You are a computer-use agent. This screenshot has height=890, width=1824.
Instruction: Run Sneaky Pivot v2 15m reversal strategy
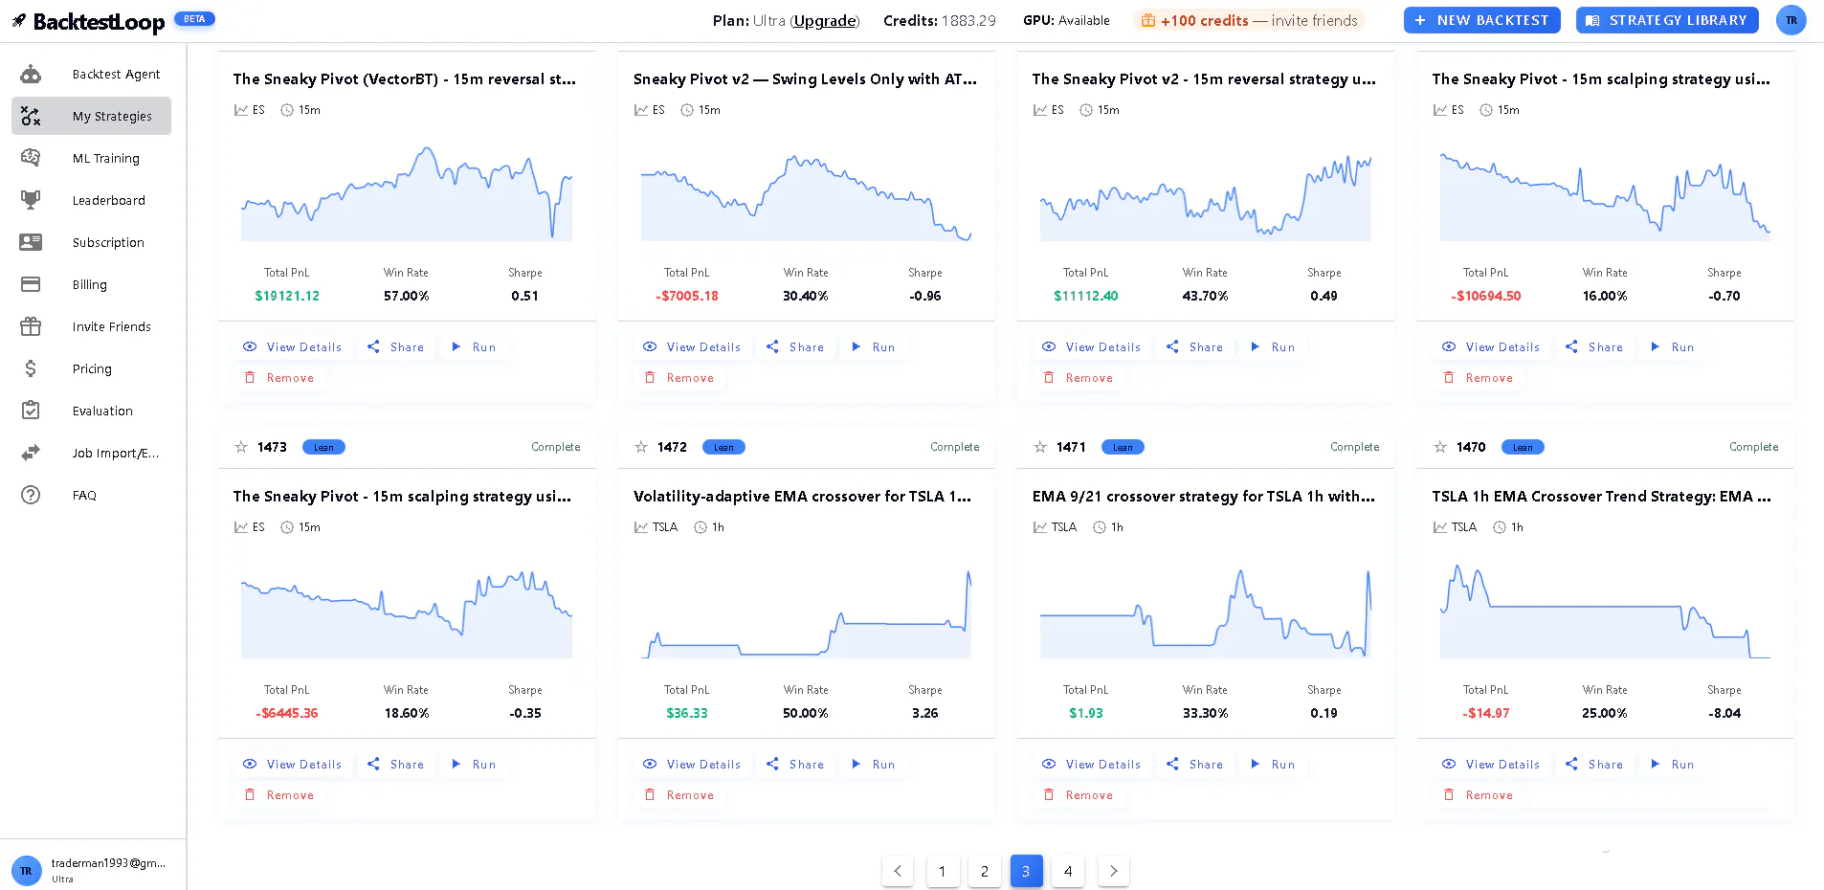1273,347
